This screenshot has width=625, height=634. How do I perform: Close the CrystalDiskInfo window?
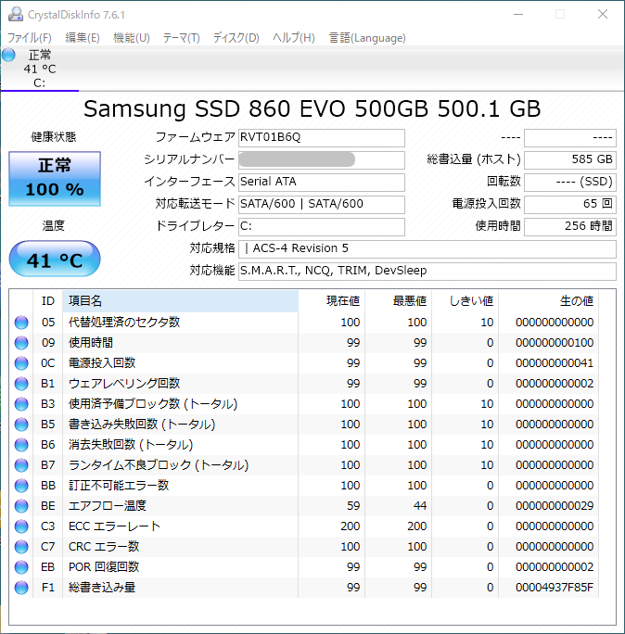pos(603,15)
